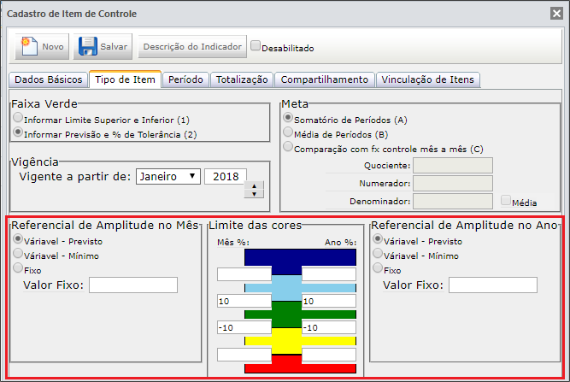Go to the Totalização tab
The image size is (570, 382).
[x=242, y=79]
